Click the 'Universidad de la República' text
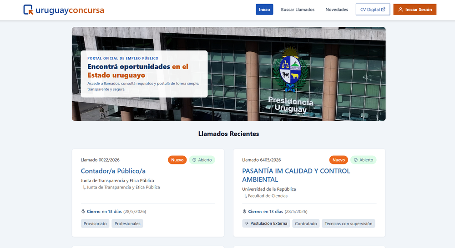 (269, 189)
